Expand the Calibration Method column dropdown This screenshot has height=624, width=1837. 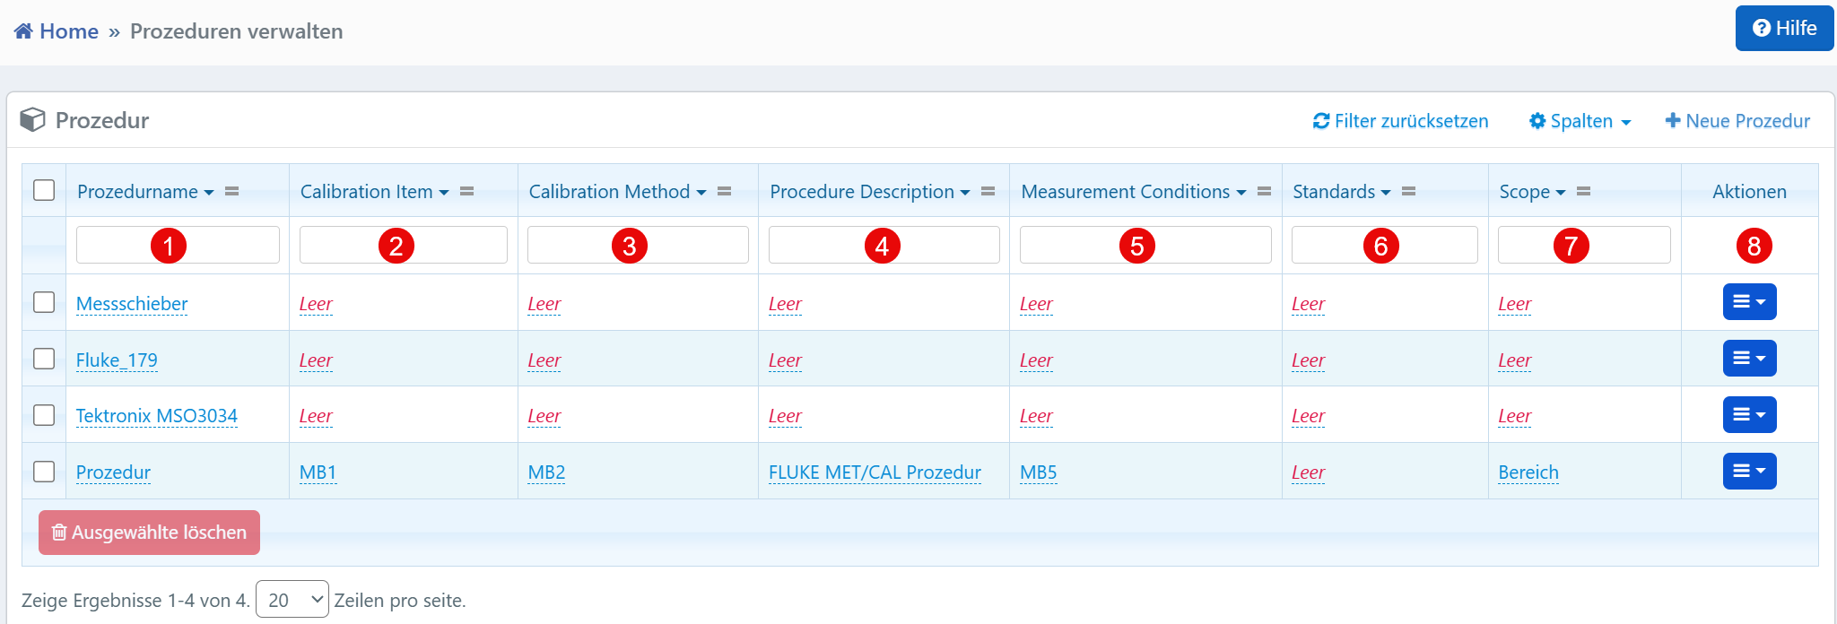(x=701, y=193)
